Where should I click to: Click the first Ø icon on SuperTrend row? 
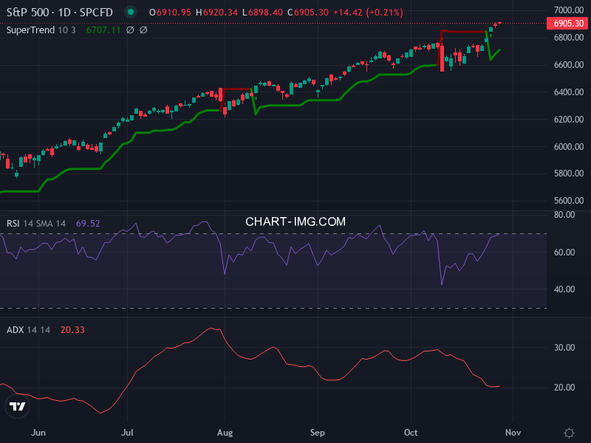(131, 30)
